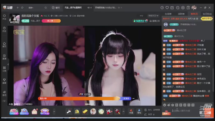Open the streamer avatar 鱼吧|视频
Screen dimensions: 215x121
tap(15, 19)
